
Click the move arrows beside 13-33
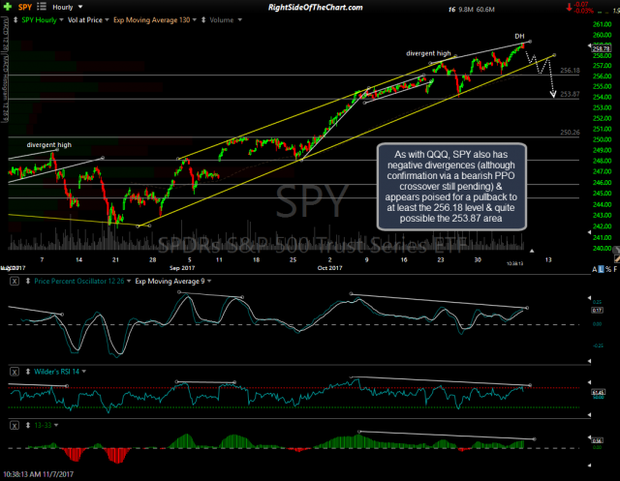[x=28, y=425]
